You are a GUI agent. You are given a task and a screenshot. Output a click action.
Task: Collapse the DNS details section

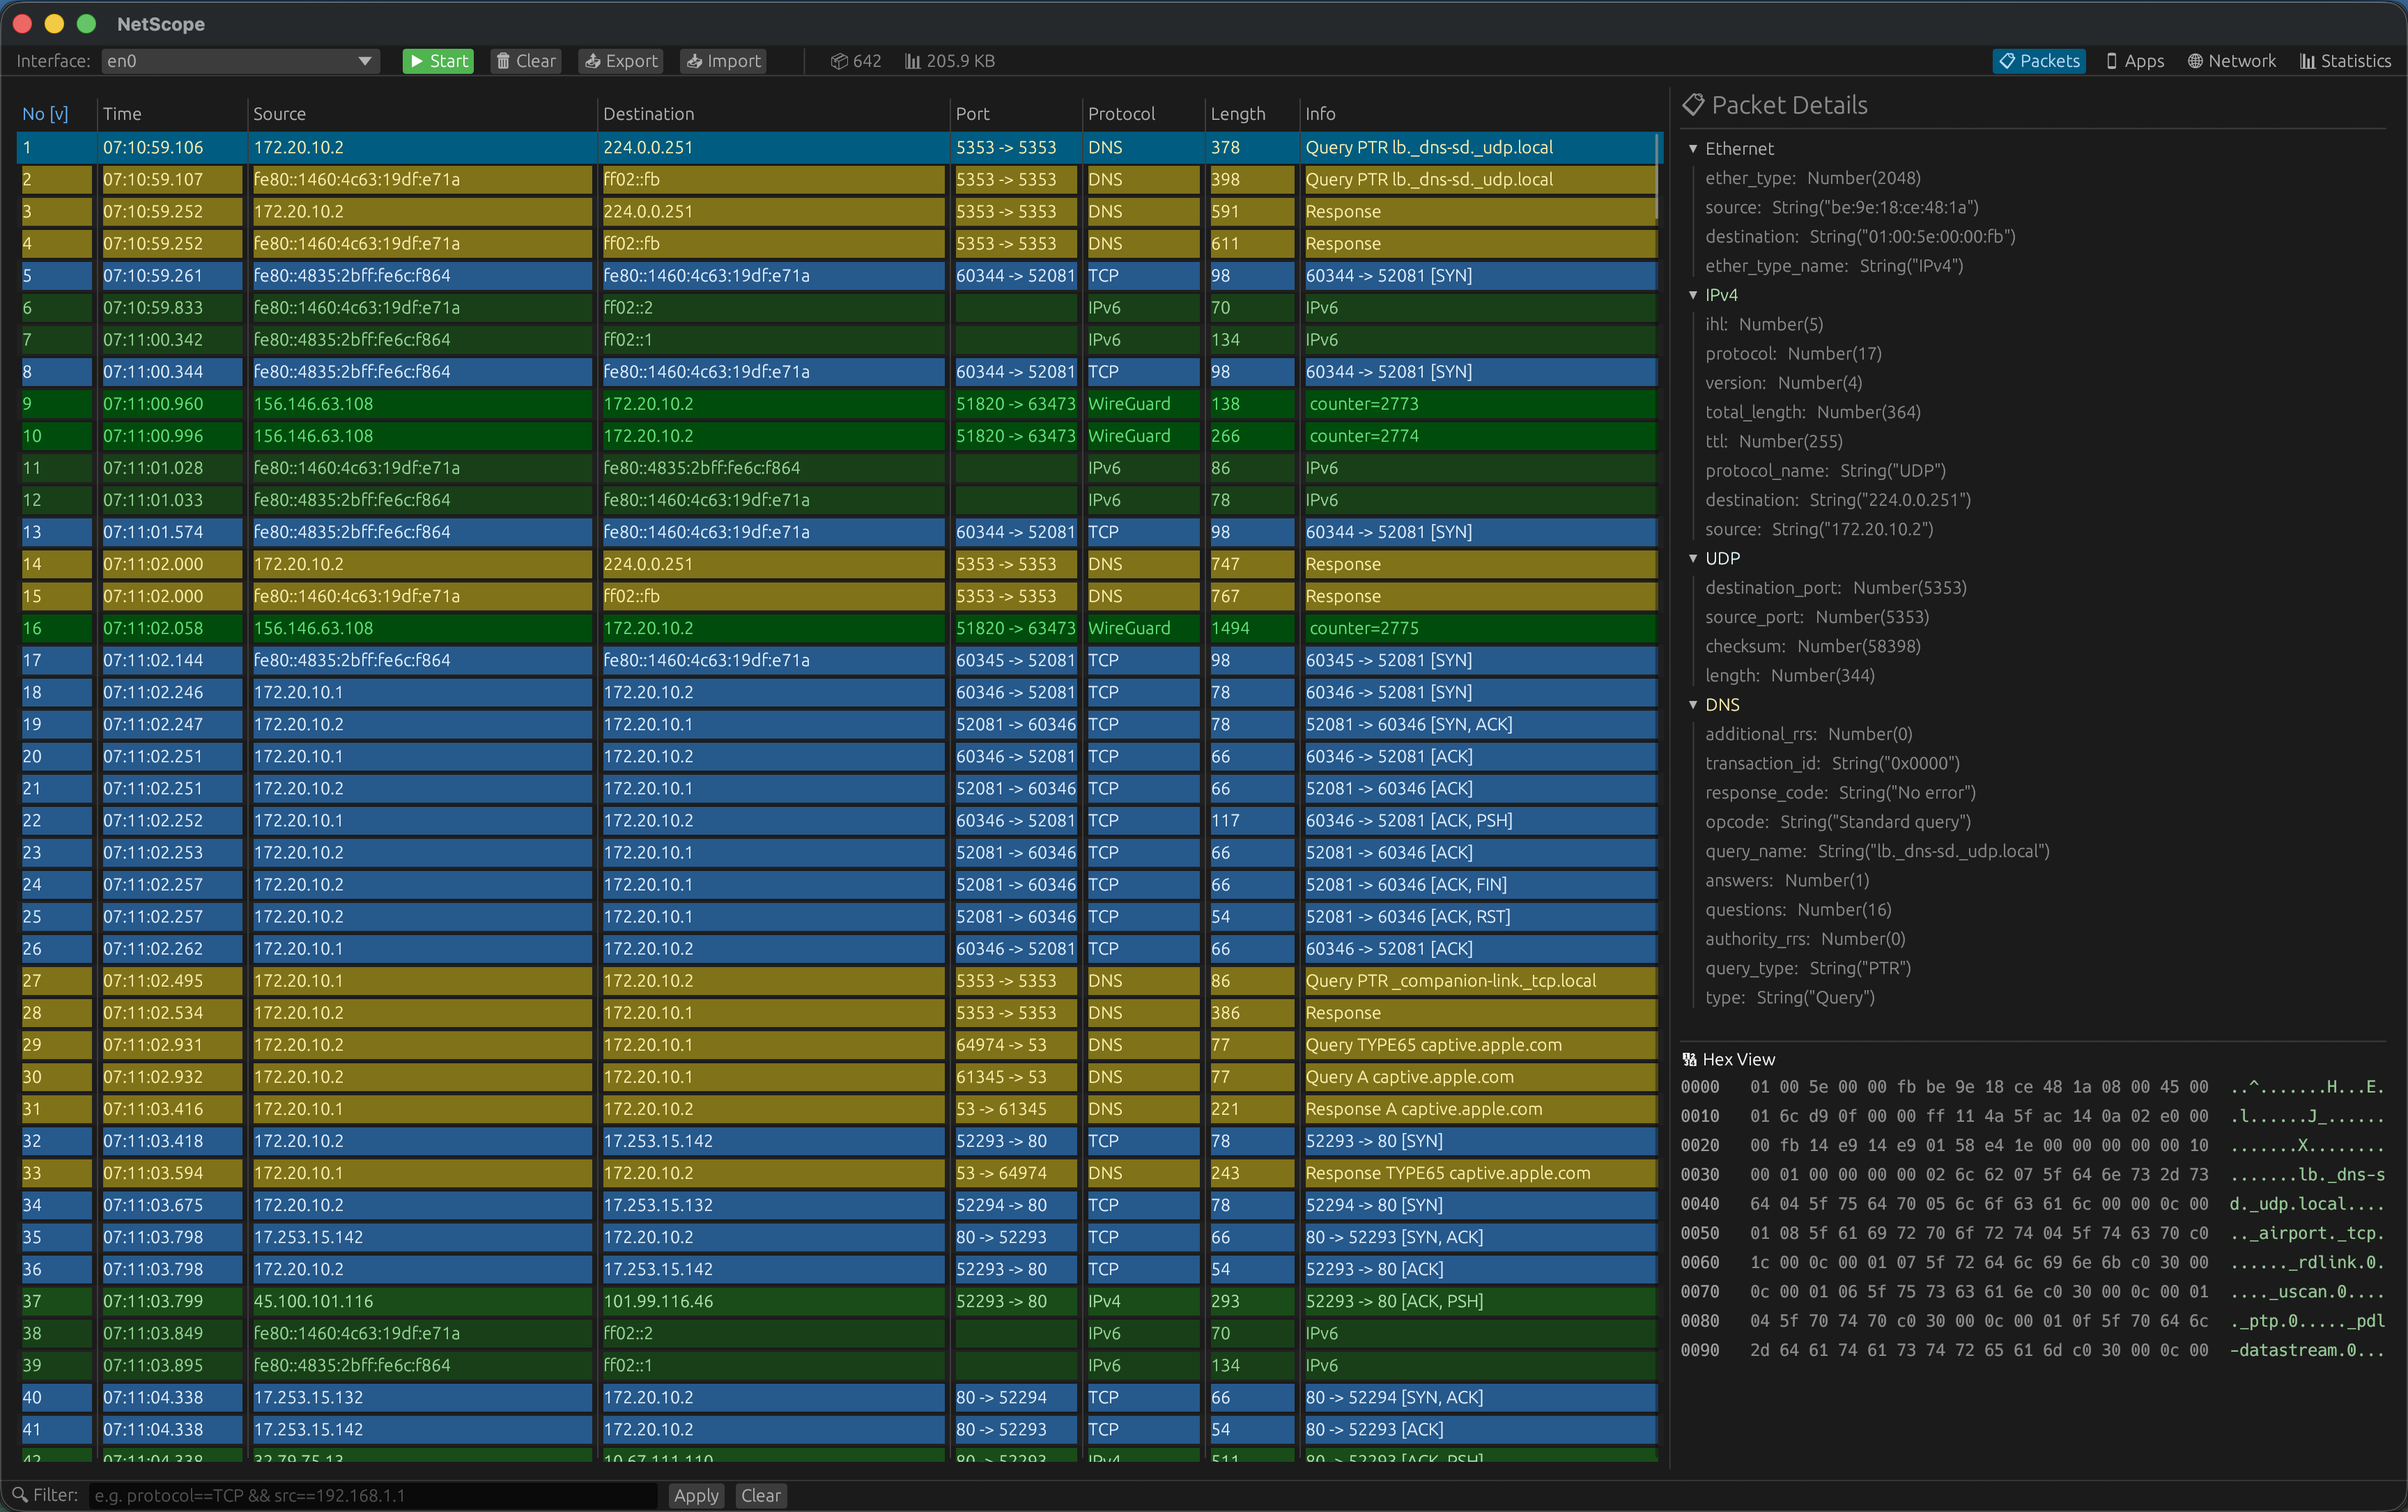pyautogui.click(x=1693, y=705)
